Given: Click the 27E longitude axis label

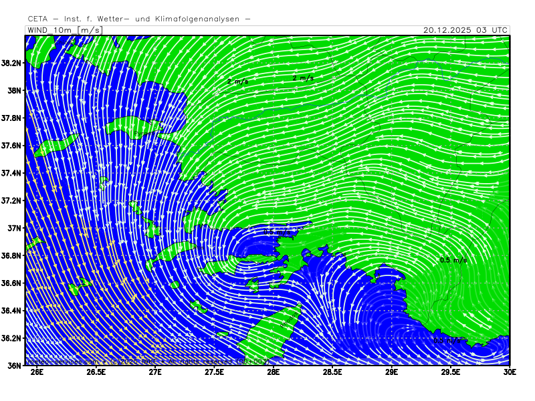Looking at the screenshot, I should coord(155,373).
